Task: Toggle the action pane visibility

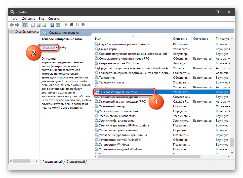Action: (x=58, y=24)
